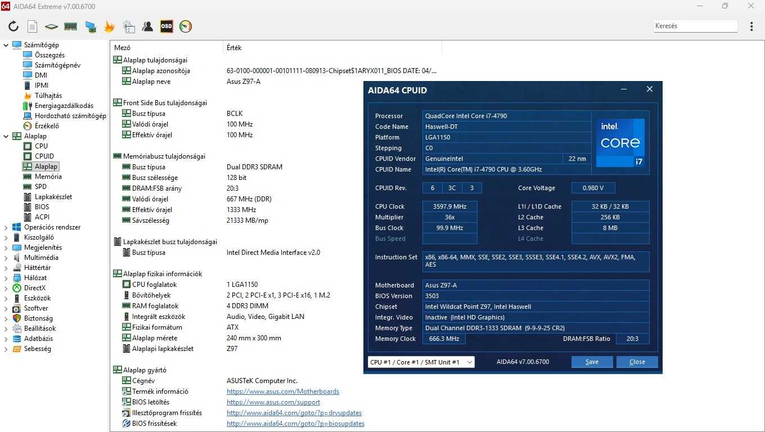Expand Kiszolgáló tree node

(x=6, y=237)
